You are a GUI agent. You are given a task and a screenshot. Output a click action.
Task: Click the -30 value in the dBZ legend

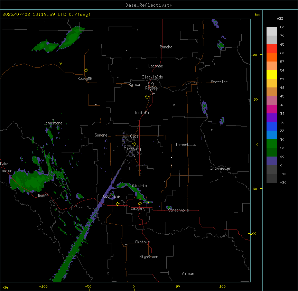(x=283, y=182)
